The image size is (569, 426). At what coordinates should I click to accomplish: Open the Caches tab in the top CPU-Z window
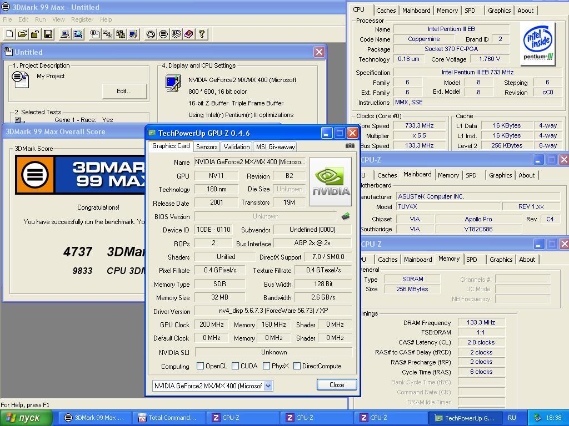(x=386, y=11)
